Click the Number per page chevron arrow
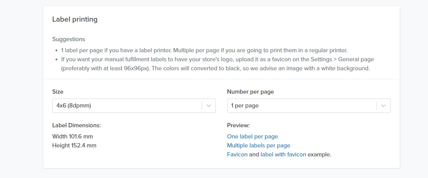 383,106
